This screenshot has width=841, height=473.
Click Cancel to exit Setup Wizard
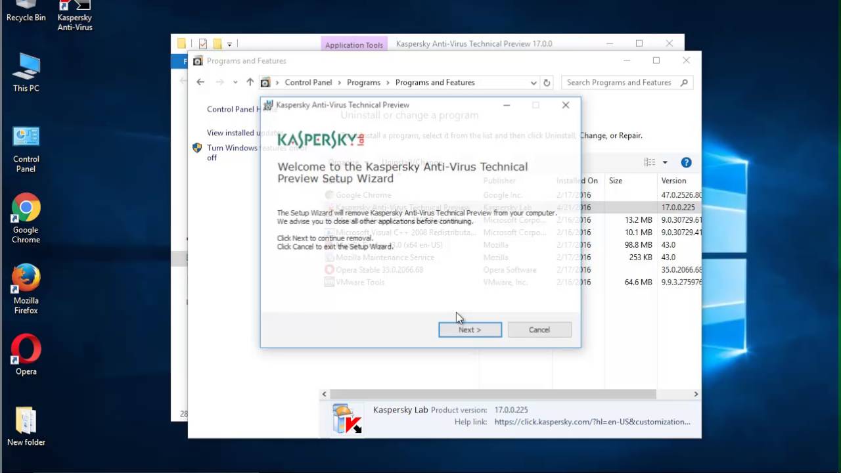(539, 330)
